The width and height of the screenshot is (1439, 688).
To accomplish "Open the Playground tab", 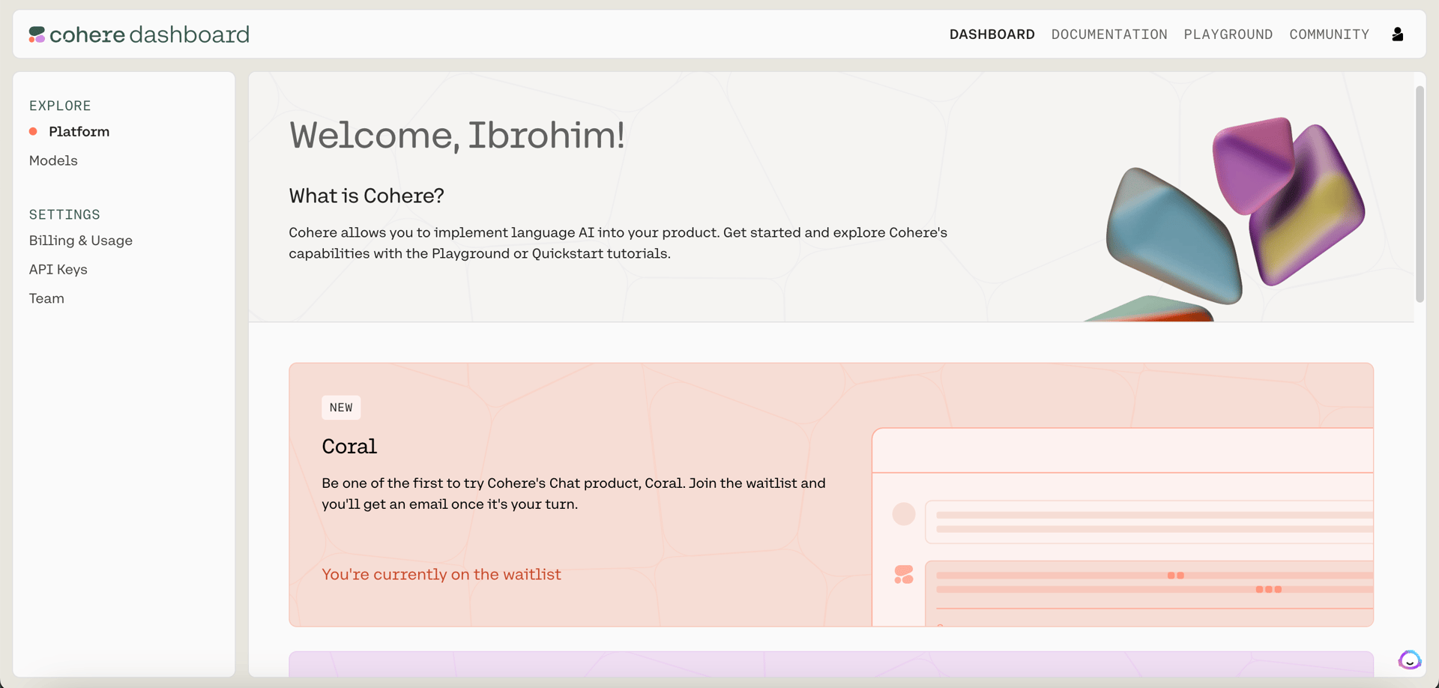I will (x=1228, y=34).
